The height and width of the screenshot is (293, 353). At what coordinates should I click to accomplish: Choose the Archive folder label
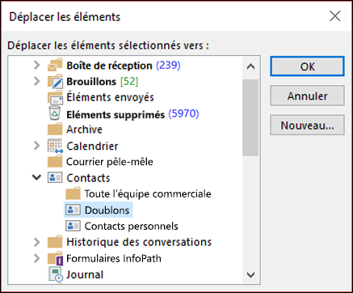pos(84,130)
